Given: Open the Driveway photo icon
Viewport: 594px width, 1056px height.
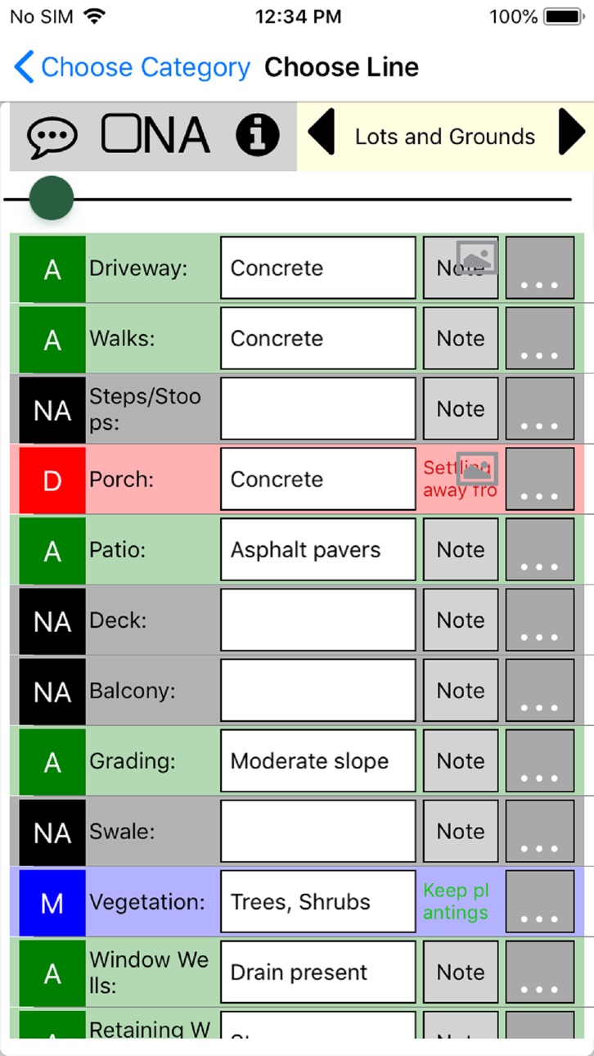Looking at the screenshot, I should 477,257.
